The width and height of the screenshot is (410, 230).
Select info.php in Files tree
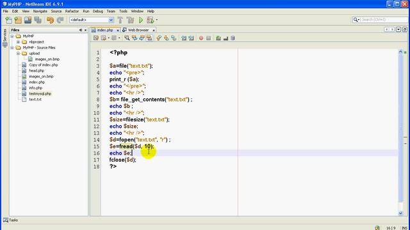click(x=36, y=88)
